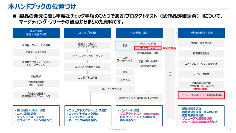This screenshot has width=236, height=133.
Task: Click the コンセプト開発 blue header
Action: click(x=87, y=33)
